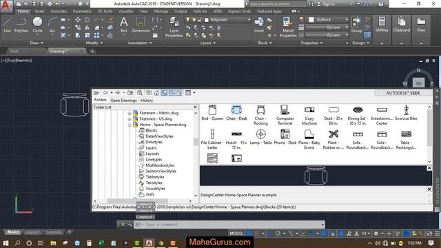Expand the Annotation panel dropdown
The width and height of the screenshot is (441, 248).
(x=140, y=43)
